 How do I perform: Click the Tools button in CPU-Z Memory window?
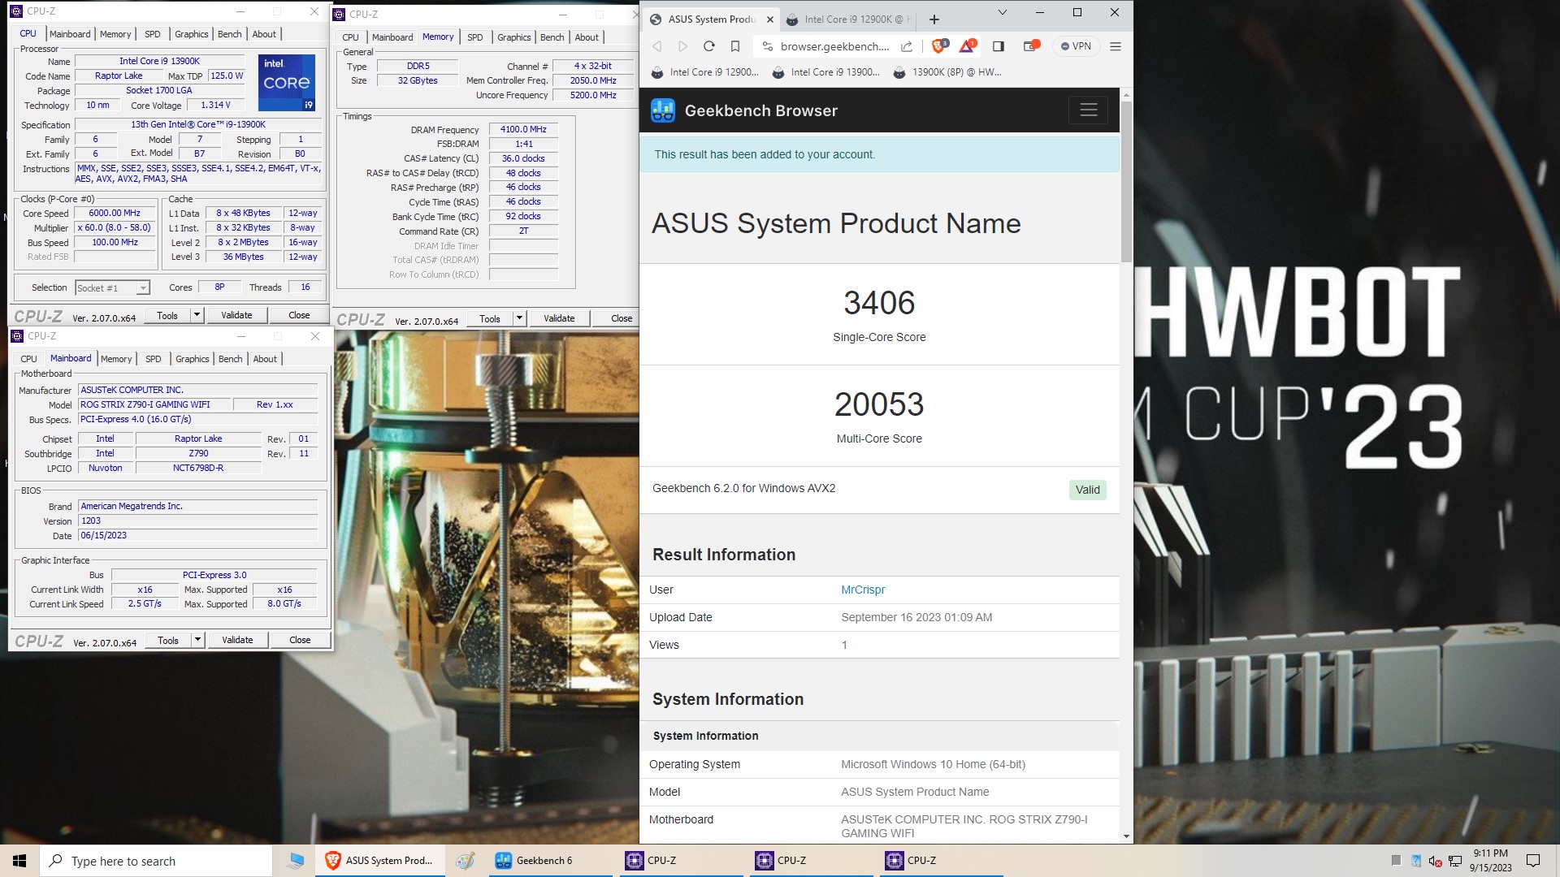(x=490, y=318)
